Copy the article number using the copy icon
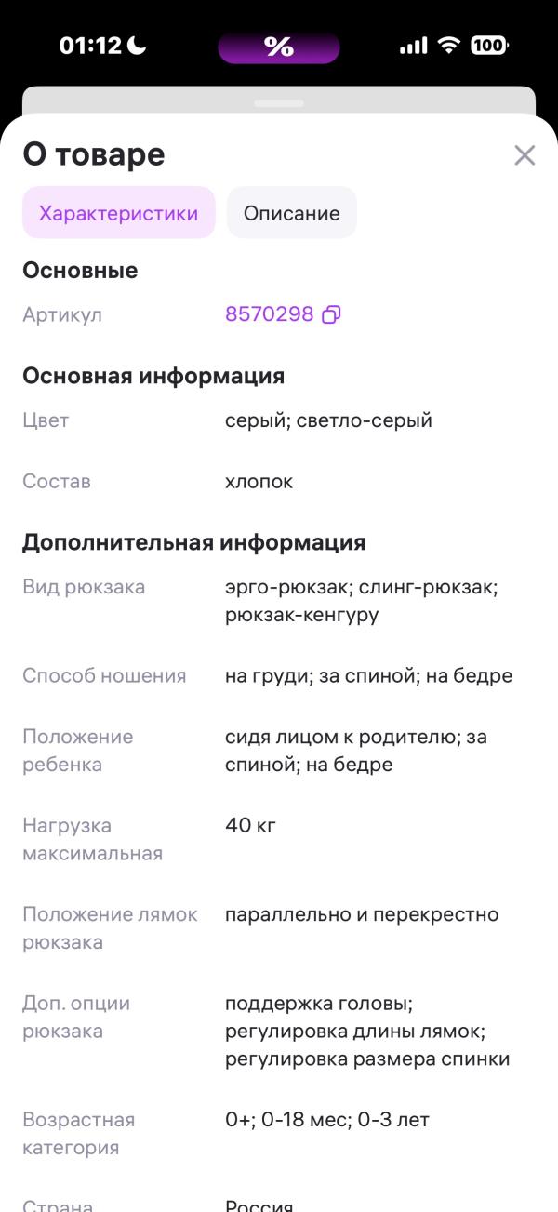 331,315
